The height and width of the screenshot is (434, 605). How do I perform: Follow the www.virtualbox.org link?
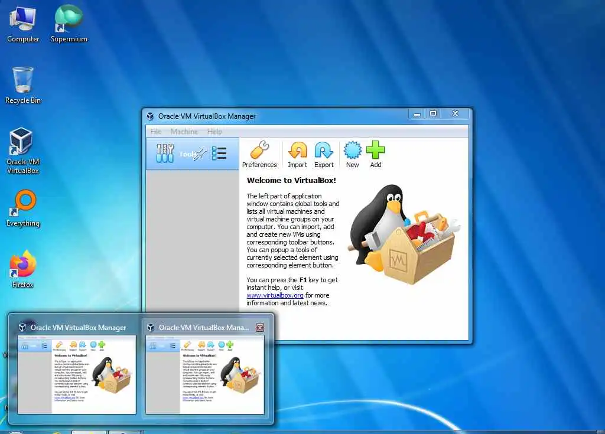(275, 295)
